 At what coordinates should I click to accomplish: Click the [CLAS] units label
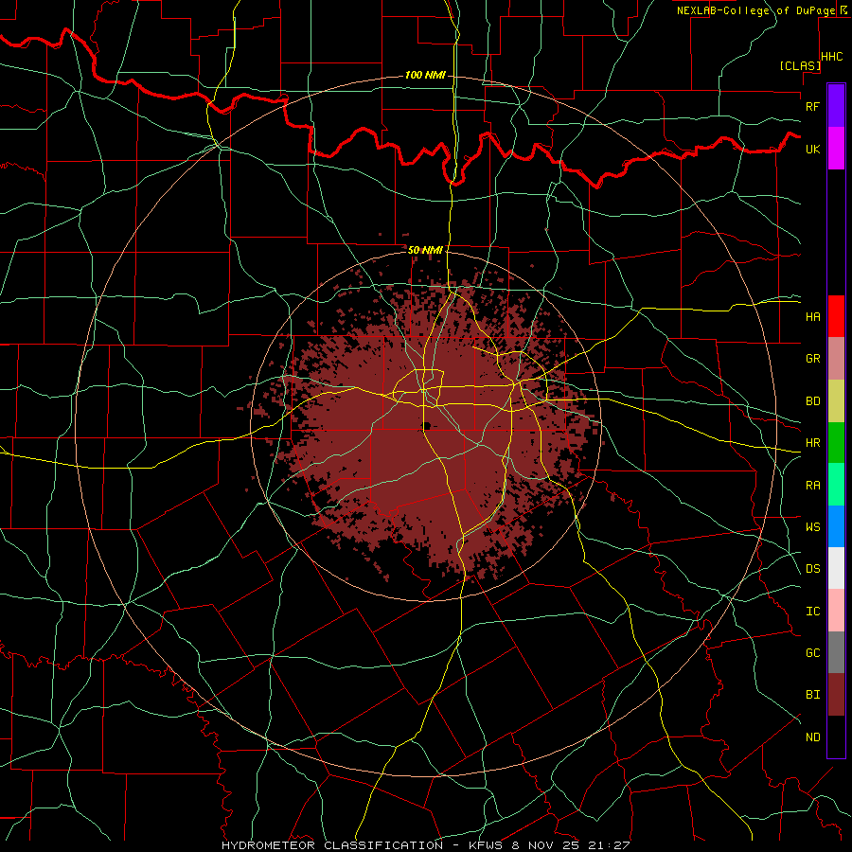[x=800, y=66]
